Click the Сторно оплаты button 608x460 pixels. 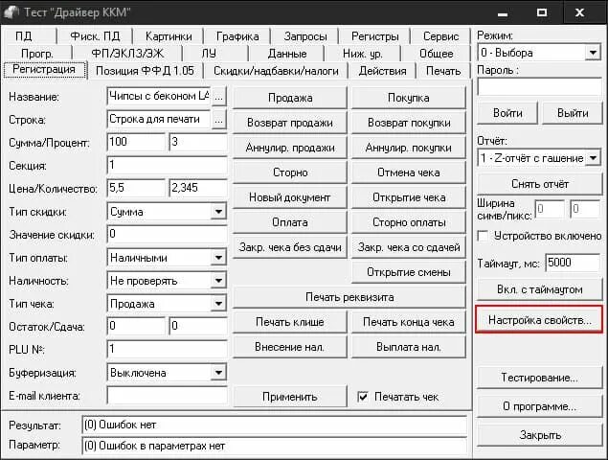[x=409, y=222]
